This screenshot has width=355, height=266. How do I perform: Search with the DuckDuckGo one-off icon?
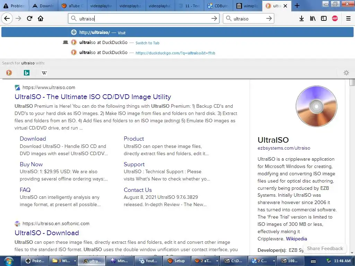pyautogui.click(x=9, y=73)
